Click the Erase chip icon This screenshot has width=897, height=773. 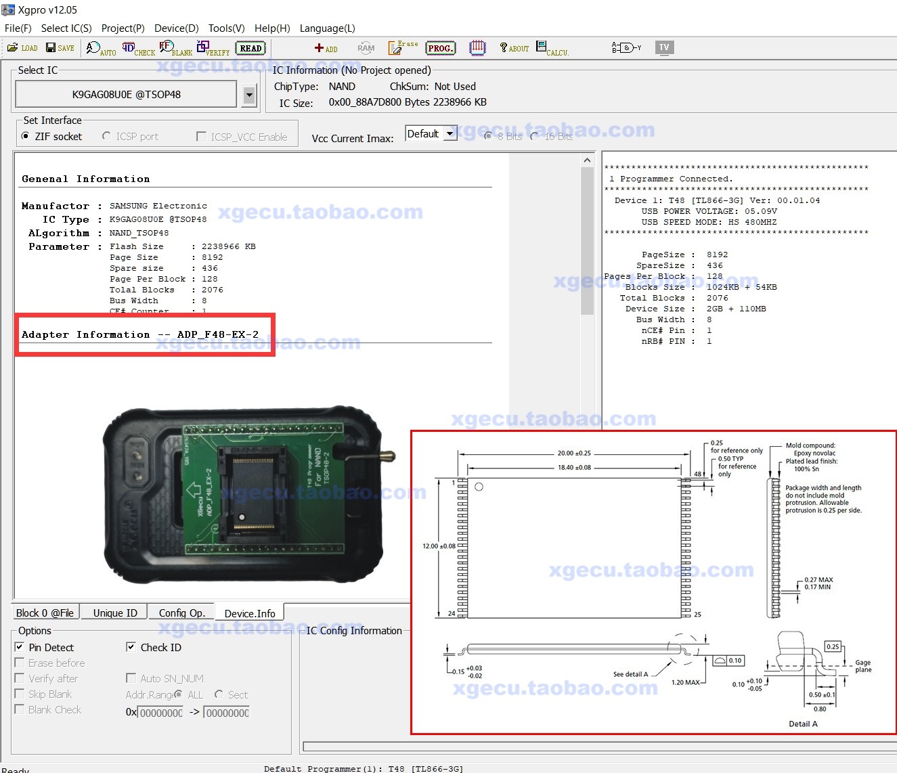coord(401,47)
